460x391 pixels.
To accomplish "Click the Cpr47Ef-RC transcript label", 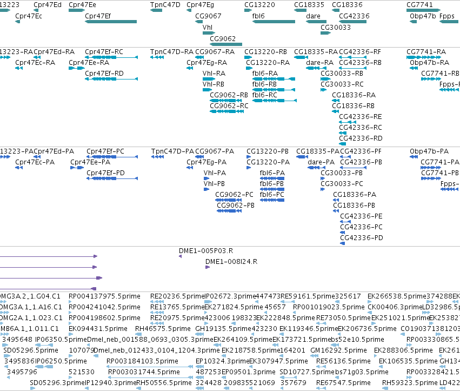I will [x=104, y=52].
